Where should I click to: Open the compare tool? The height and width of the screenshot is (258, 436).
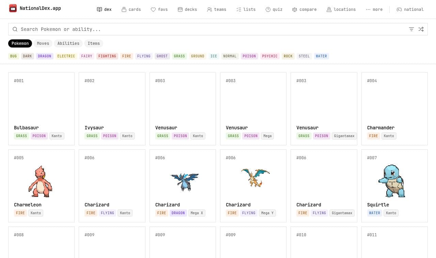pos(304,10)
